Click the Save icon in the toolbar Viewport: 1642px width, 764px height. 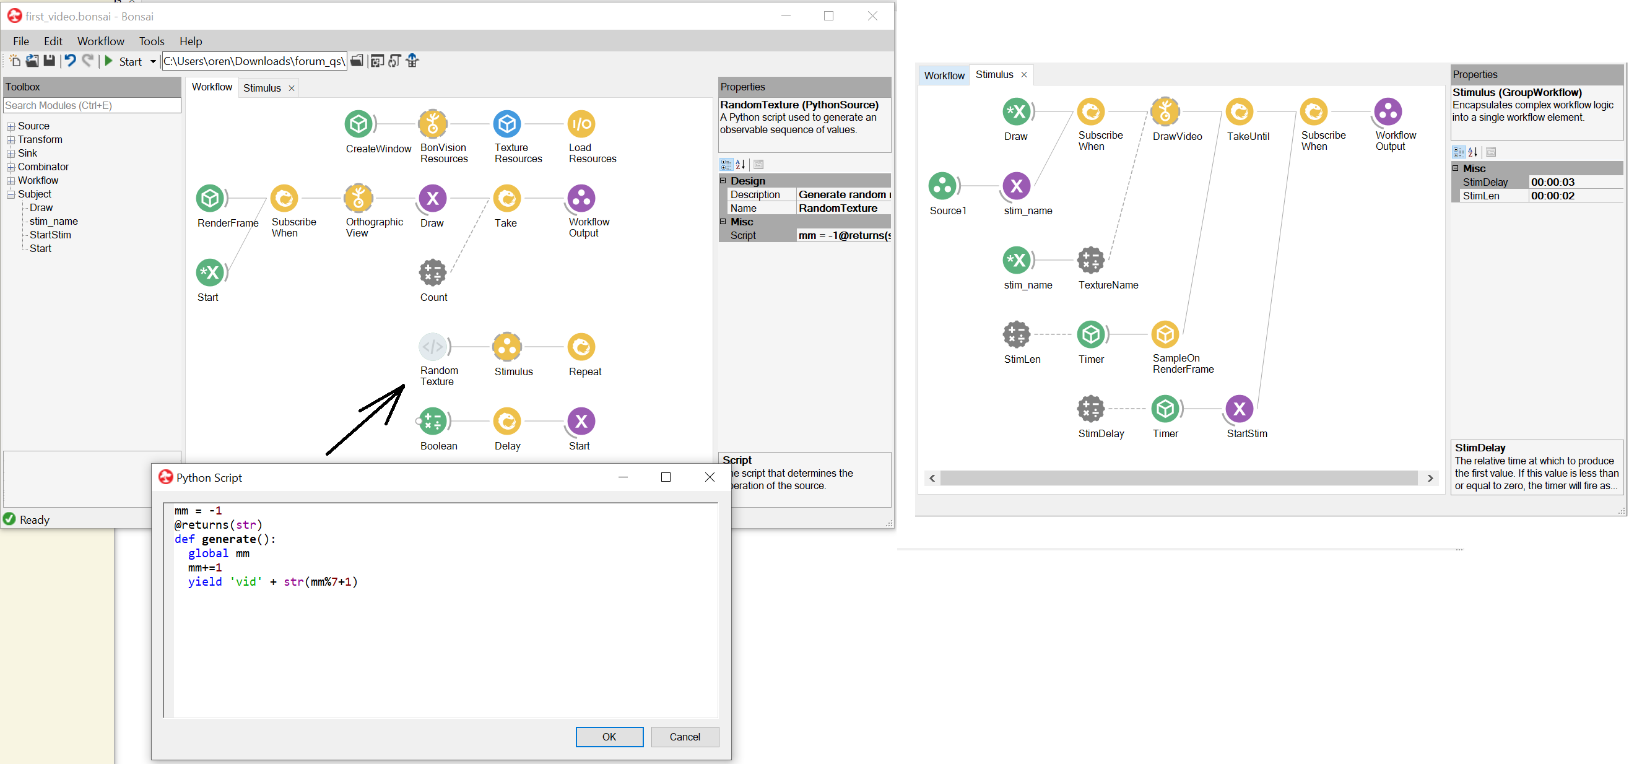(49, 61)
